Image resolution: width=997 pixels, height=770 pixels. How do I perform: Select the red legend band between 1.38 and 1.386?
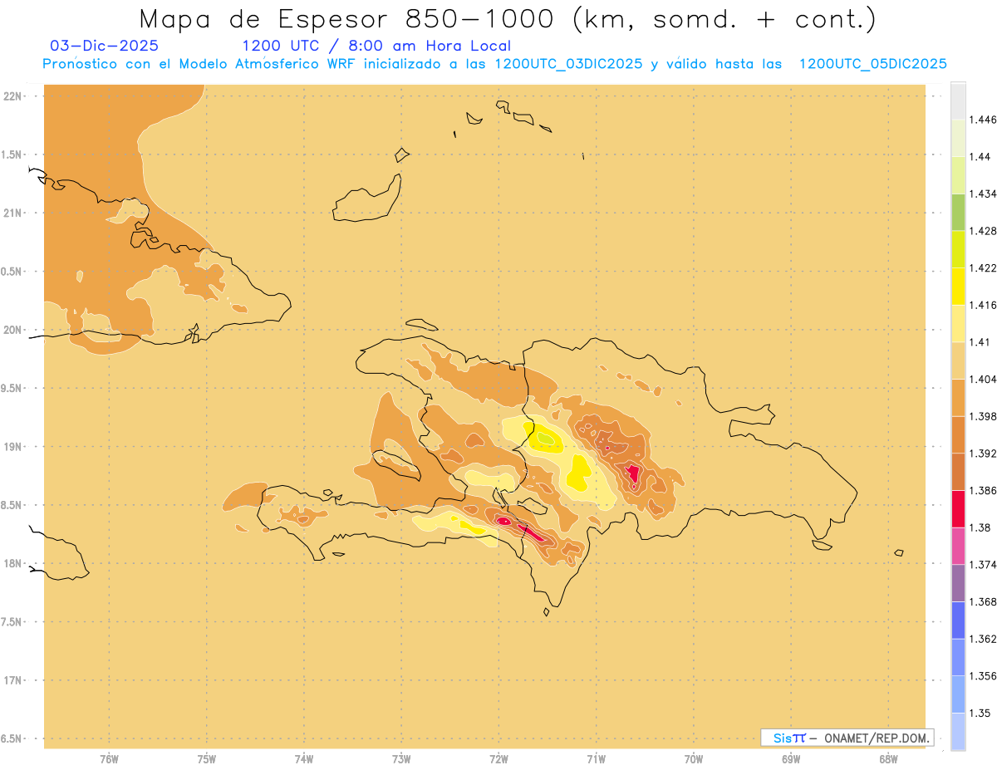(958, 508)
